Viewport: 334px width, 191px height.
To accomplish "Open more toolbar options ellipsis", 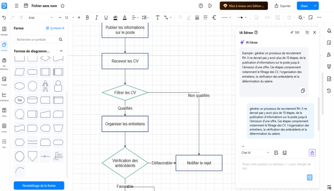I will [x=319, y=18].
